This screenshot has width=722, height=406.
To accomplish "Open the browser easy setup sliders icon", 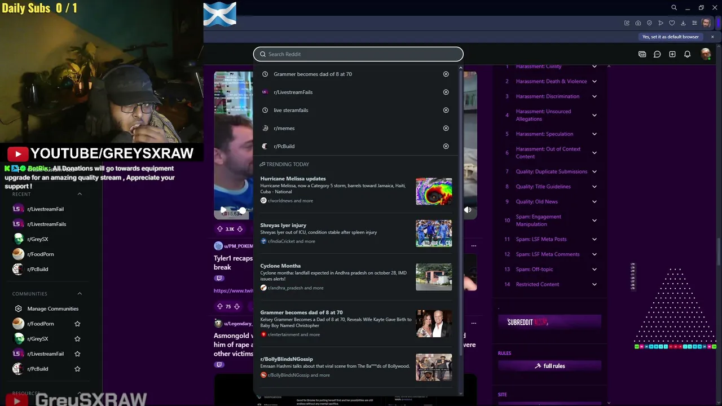I will 694,23.
